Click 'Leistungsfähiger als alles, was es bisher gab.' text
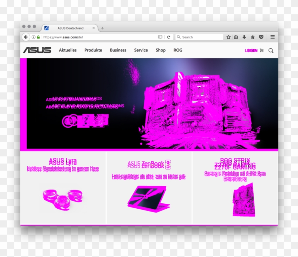Viewport: 298px width, 257px height. click(149, 176)
